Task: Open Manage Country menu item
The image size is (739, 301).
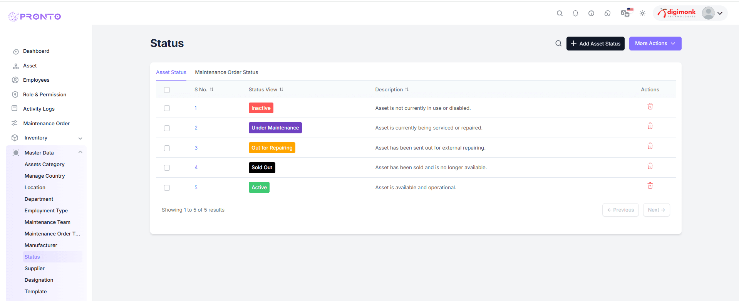Action: tap(45, 176)
